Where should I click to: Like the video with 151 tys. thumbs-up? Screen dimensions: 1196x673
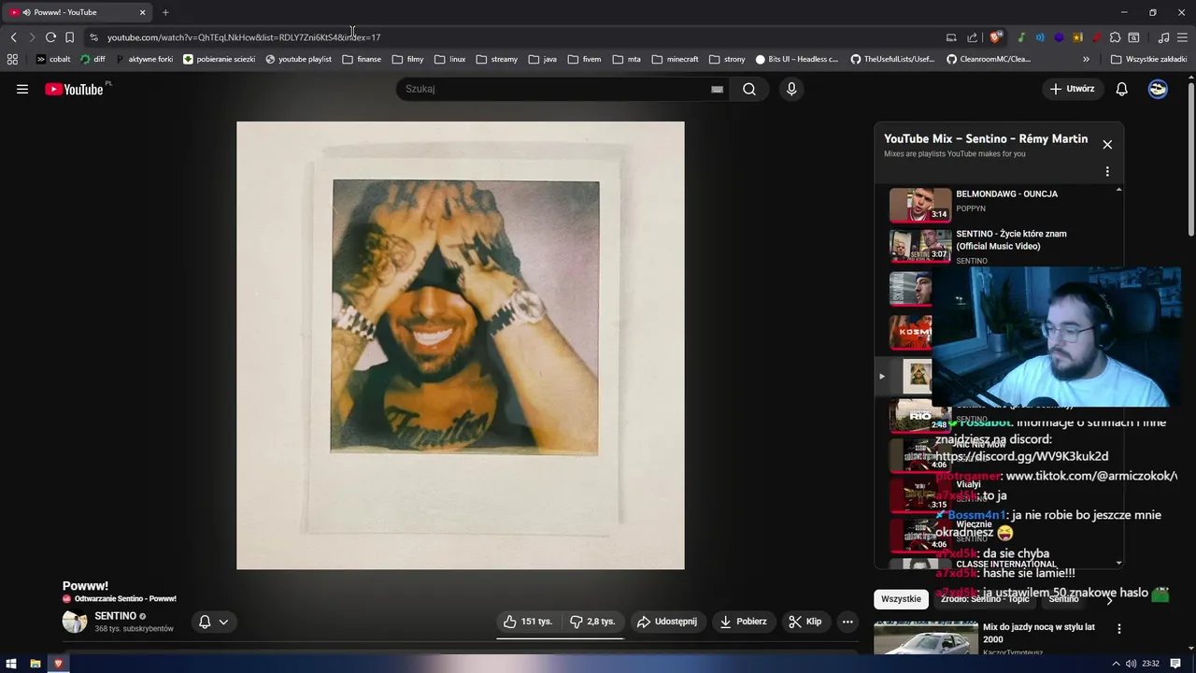tap(528, 622)
